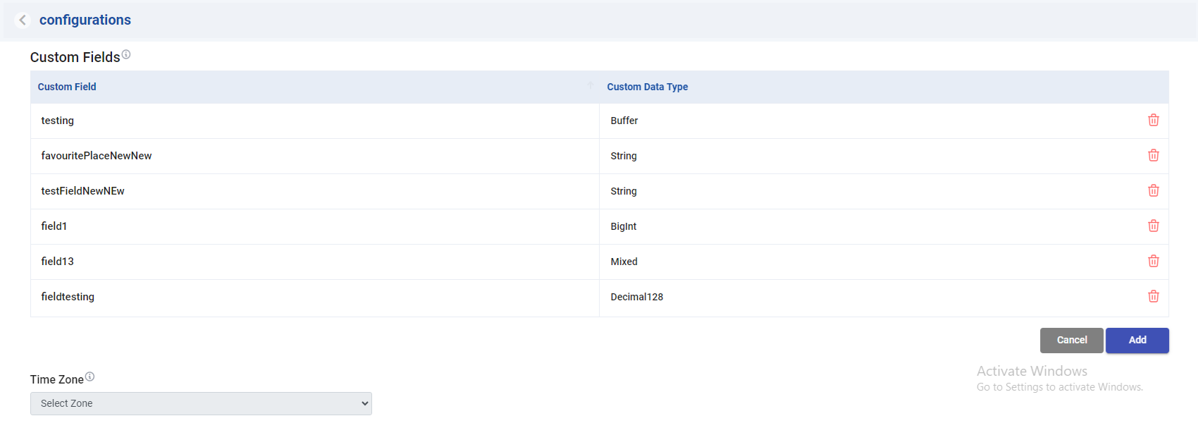This screenshot has width=1198, height=435.
Task: Sort by Custom Field header
Action: click(x=67, y=87)
